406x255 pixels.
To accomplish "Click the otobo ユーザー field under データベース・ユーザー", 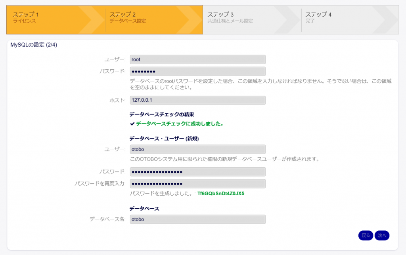I will [x=197, y=149].
